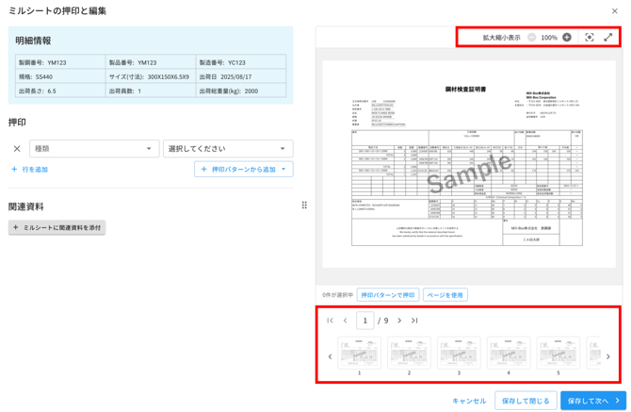This screenshot has height=412, width=631.
Task: Click the zoom in plus icon
Action: [x=567, y=38]
